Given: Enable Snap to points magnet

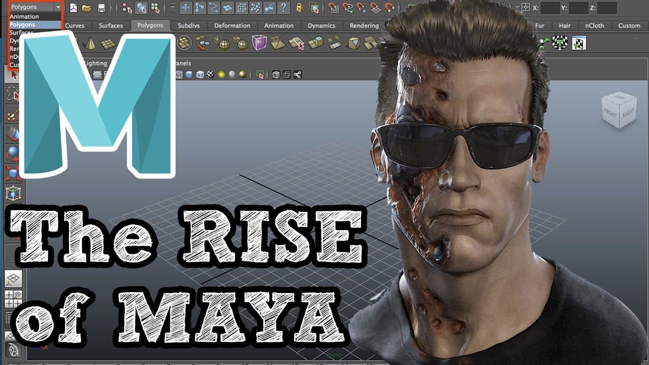Looking at the screenshot, I should tap(361, 8).
